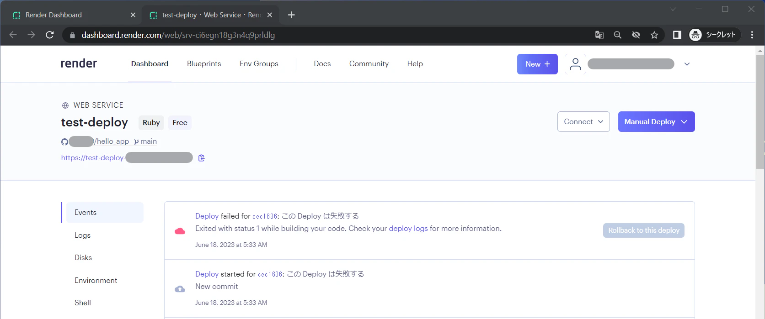
Task: Bookmark this page with the star icon
Action: point(654,35)
